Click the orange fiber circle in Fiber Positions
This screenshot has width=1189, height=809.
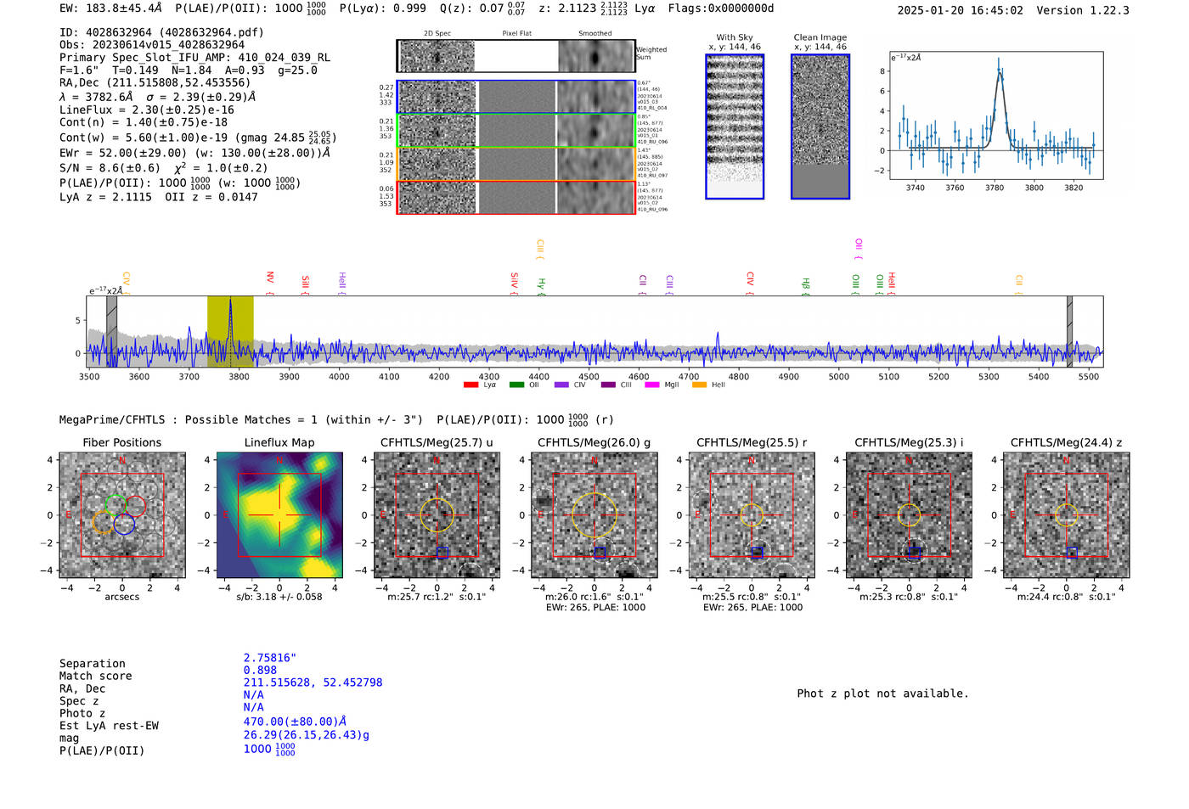click(104, 523)
